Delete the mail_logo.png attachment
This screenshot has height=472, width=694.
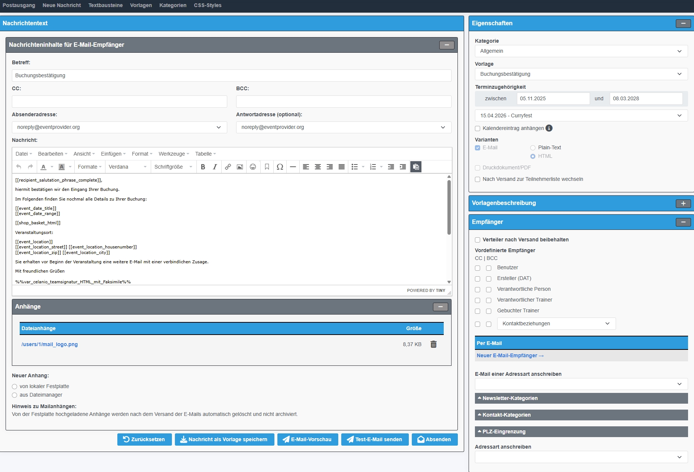coord(433,344)
